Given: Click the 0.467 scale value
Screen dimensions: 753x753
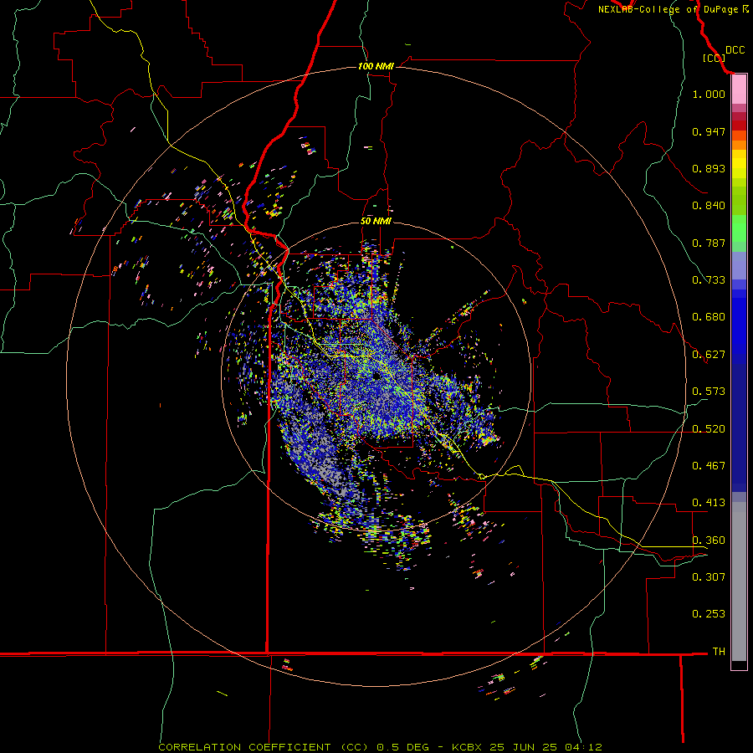Looking at the screenshot, I should pyautogui.click(x=709, y=466).
